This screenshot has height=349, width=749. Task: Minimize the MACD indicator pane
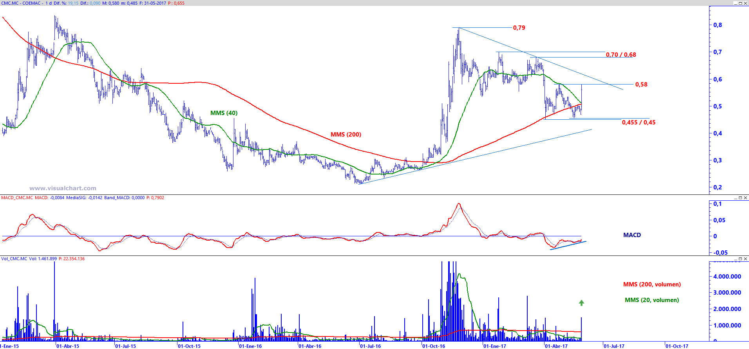point(735,198)
